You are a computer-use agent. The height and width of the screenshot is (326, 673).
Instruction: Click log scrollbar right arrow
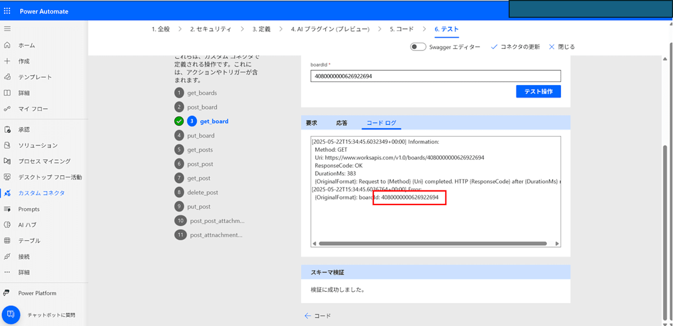point(556,244)
